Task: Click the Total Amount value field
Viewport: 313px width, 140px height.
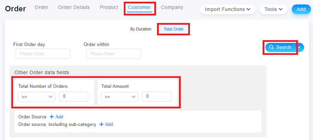Action: 157,96
